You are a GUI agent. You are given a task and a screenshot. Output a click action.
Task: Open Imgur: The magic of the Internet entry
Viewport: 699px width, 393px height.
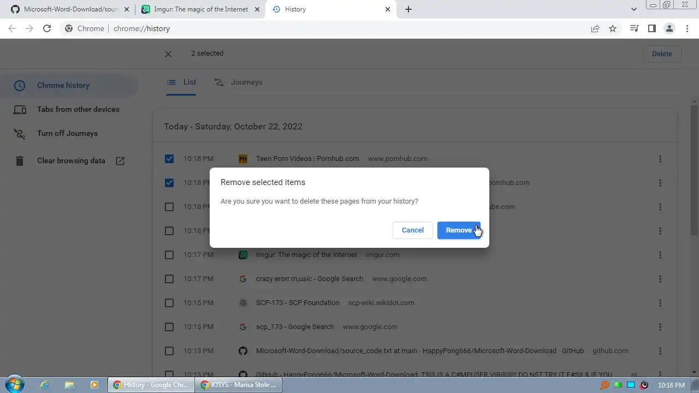306,255
